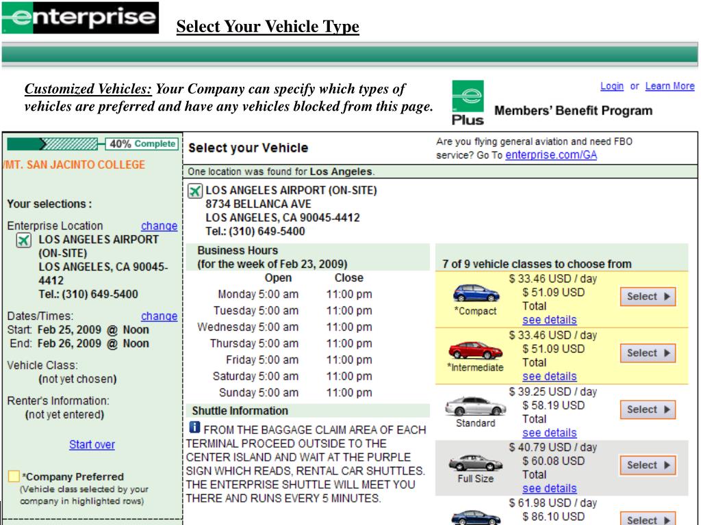Click the Customized Vehicles underlined heading
The width and height of the screenshot is (701, 525).
point(88,90)
